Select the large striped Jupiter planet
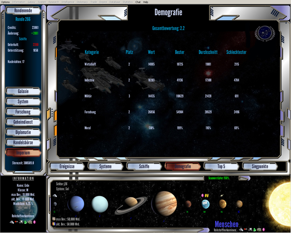The width and height of the screenshot is (291, 233). 164,204
